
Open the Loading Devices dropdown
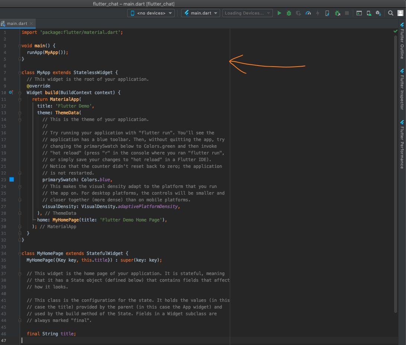pos(247,13)
